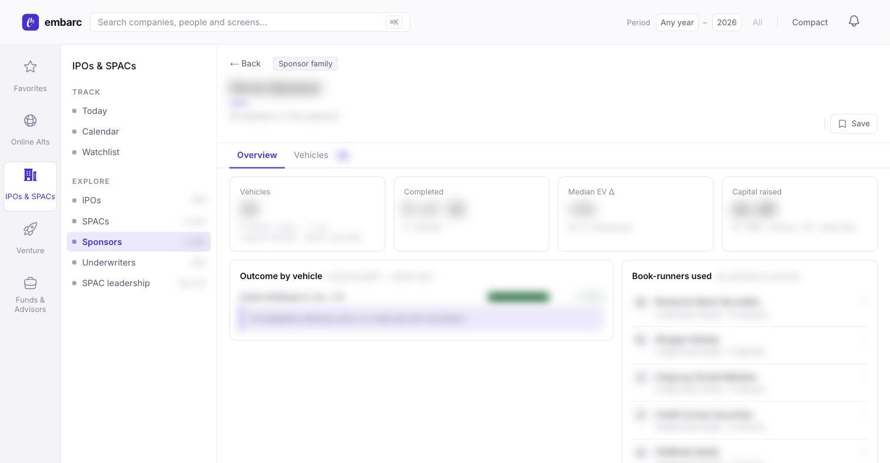Click the Outcome by vehicle heading
Image resolution: width=890 pixels, height=463 pixels.
[x=281, y=276]
